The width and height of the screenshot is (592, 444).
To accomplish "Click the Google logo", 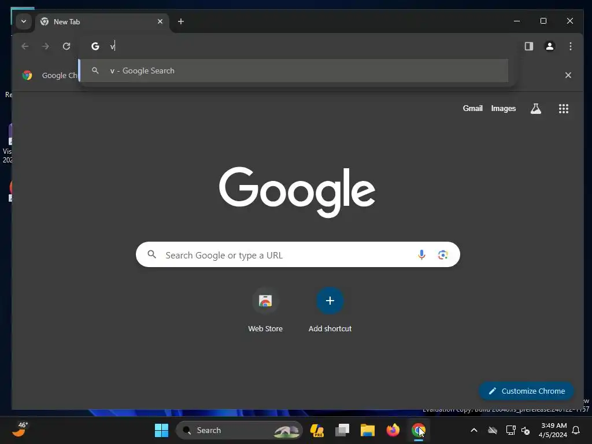I will [297, 192].
